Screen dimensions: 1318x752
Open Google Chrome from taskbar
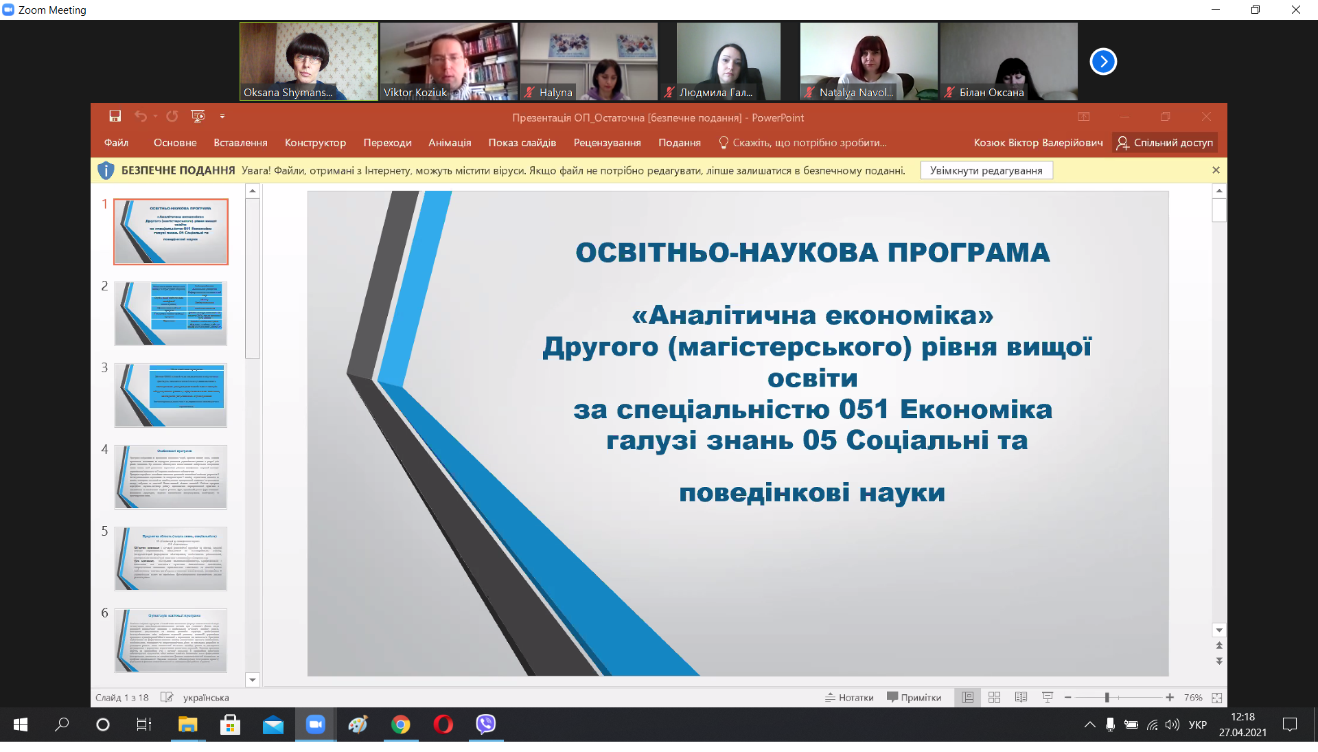tap(401, 725)
